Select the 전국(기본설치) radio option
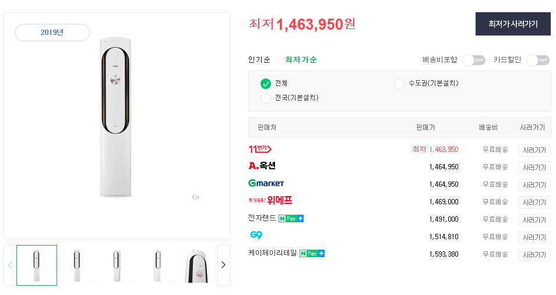This screenshot has height=295, width=556. tap(266, 98)
